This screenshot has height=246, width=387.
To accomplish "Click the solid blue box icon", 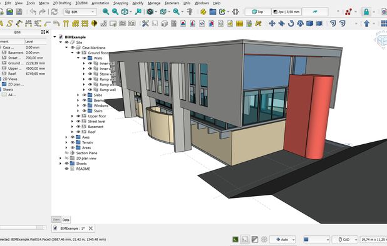I will coord(310,23).
